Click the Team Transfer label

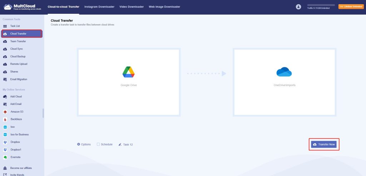(x=18, y=41)
